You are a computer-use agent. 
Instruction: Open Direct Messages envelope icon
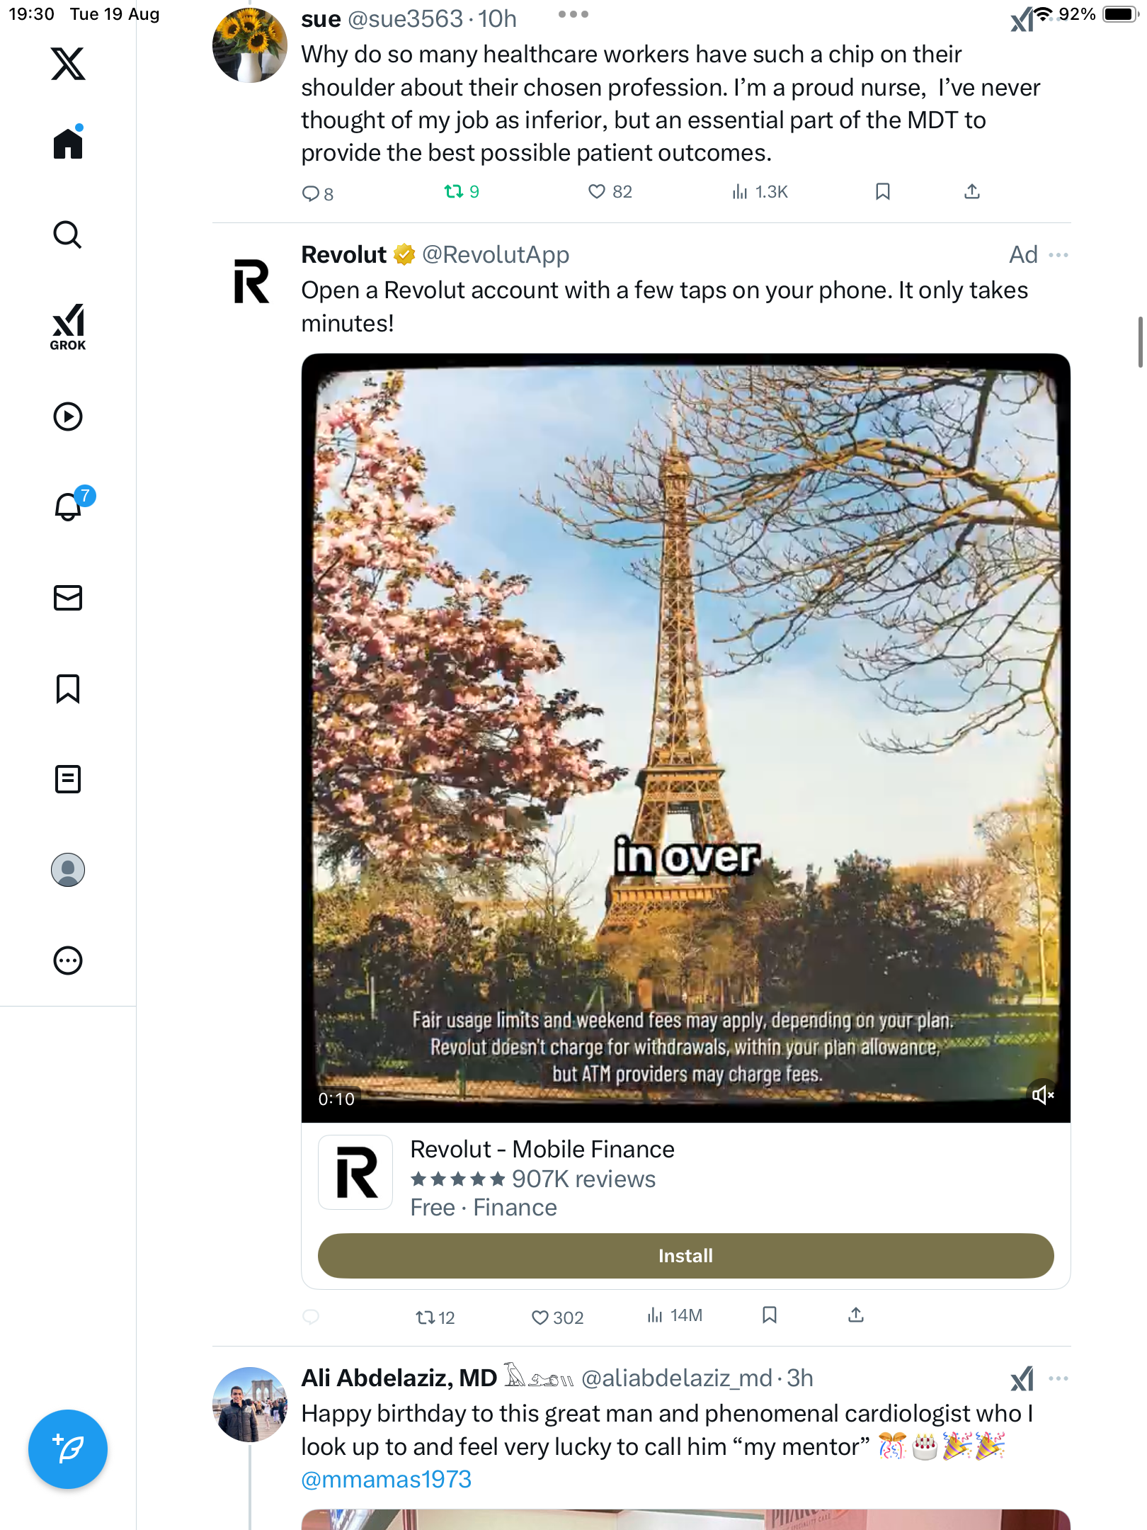(68, 598)
